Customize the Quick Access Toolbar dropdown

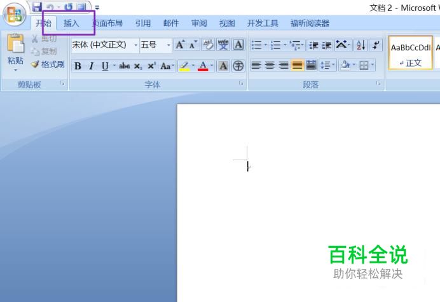coord(97,7)
